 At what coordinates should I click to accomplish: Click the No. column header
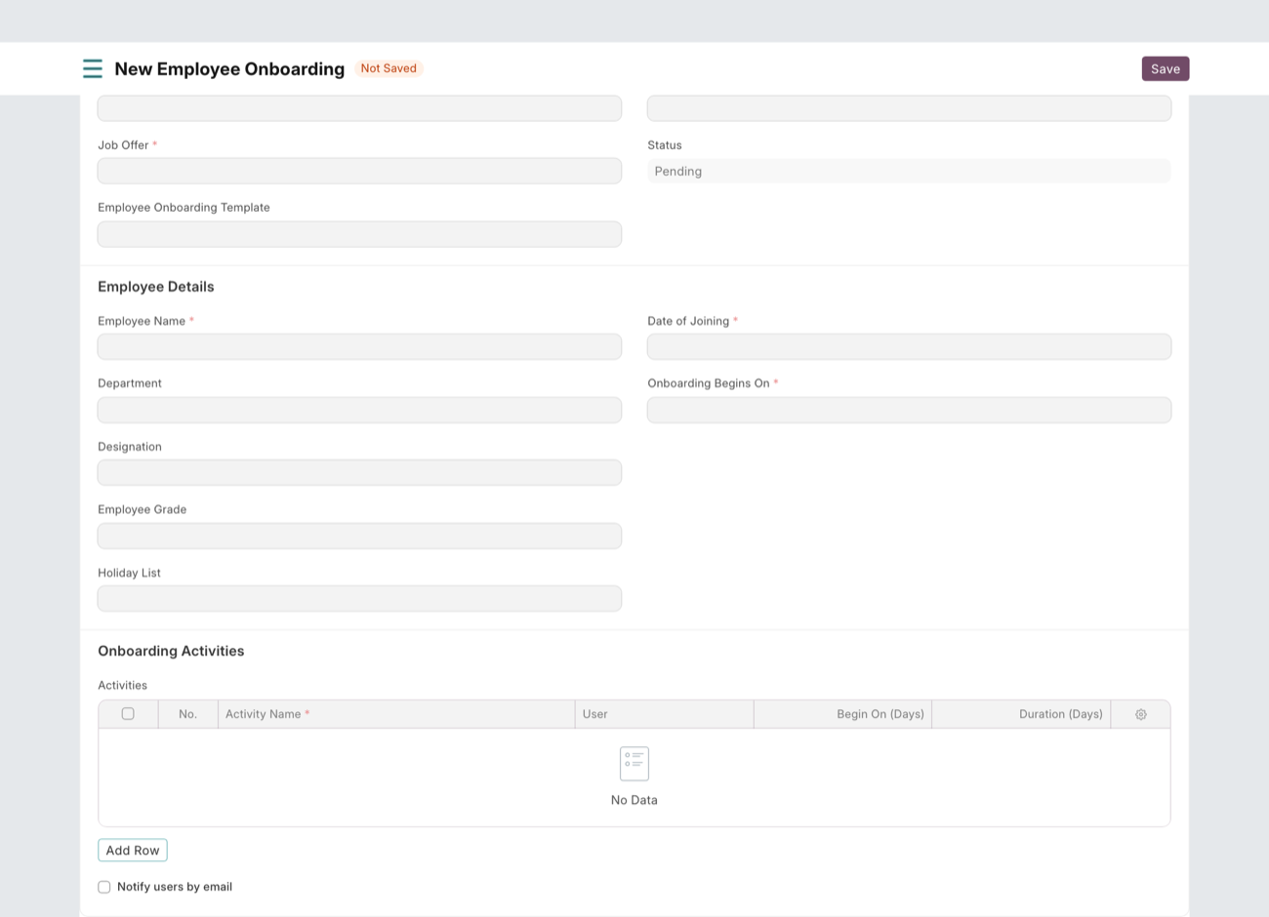click(188, 714)
